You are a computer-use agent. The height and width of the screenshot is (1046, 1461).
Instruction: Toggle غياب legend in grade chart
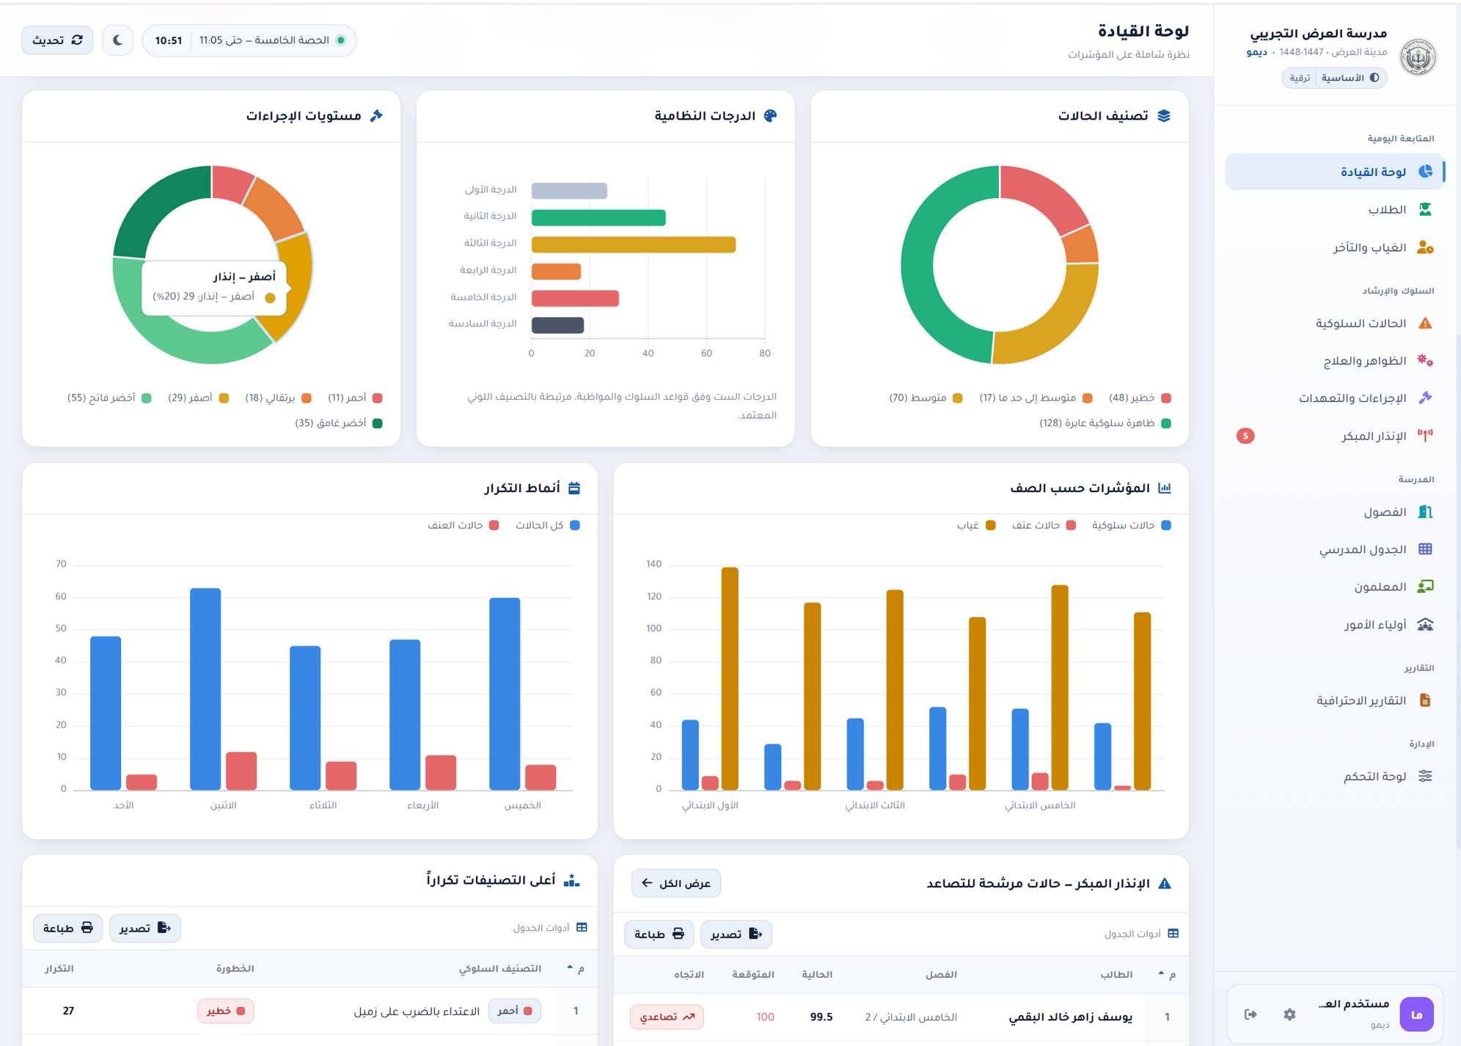pyautogui.click(x=976, y=525)
